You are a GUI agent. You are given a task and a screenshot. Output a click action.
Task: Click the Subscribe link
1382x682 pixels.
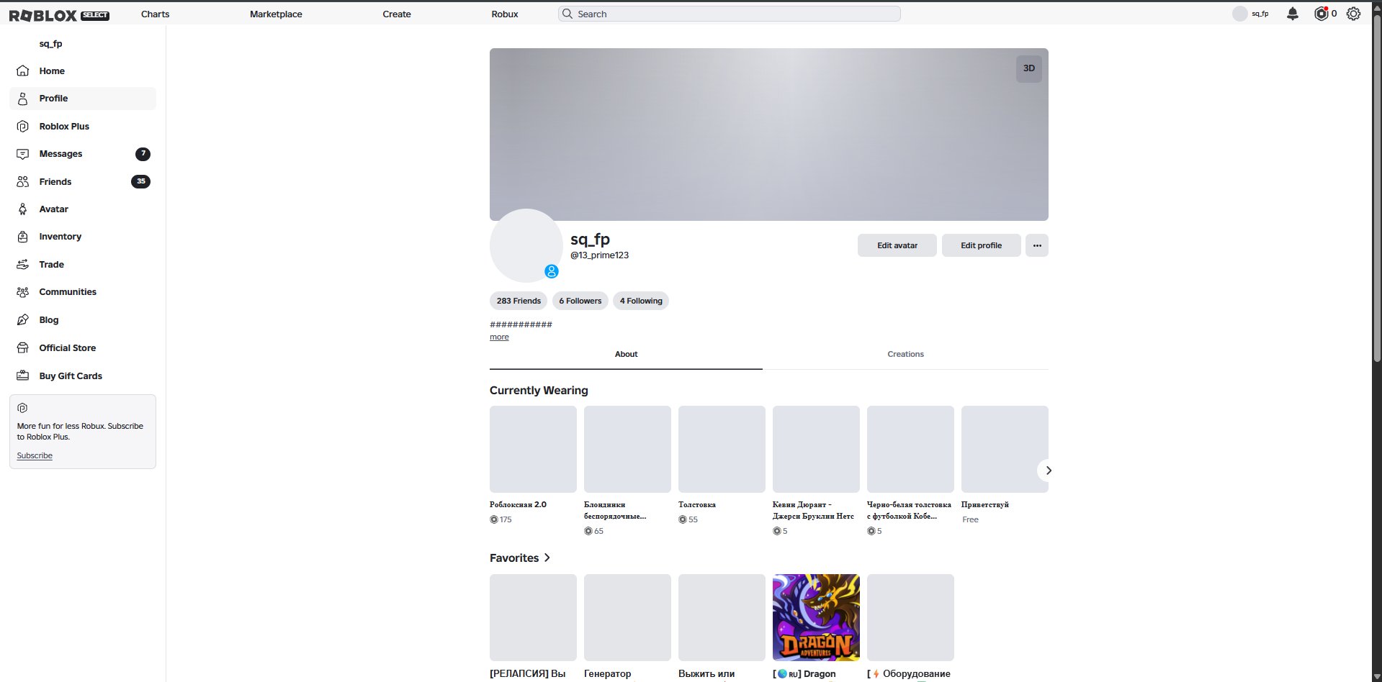(x=35, y=455)
